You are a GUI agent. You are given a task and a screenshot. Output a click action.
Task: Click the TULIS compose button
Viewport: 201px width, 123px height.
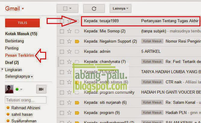(22, 23)
